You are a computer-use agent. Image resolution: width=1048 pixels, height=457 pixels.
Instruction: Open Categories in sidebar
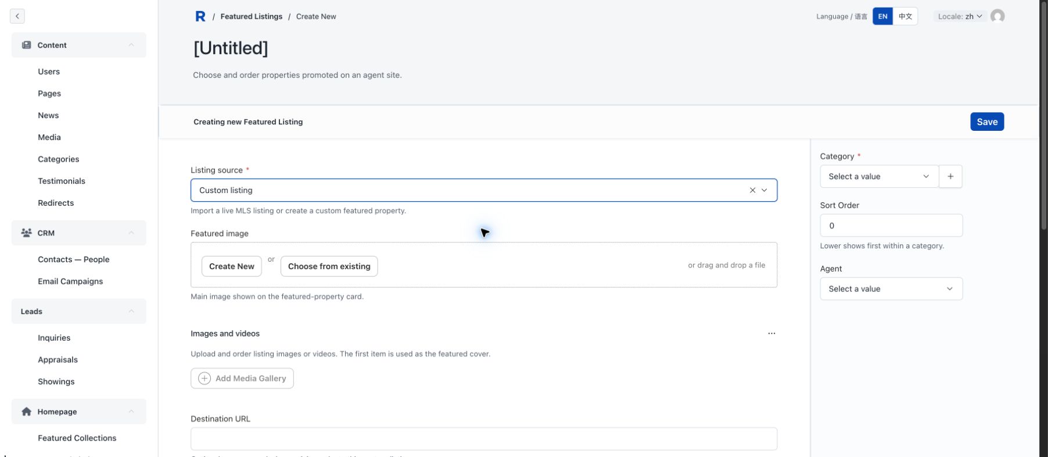(59, 159)
